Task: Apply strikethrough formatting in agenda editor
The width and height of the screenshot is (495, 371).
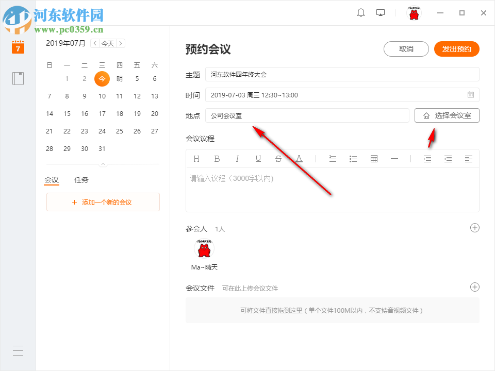Action: 278,159
